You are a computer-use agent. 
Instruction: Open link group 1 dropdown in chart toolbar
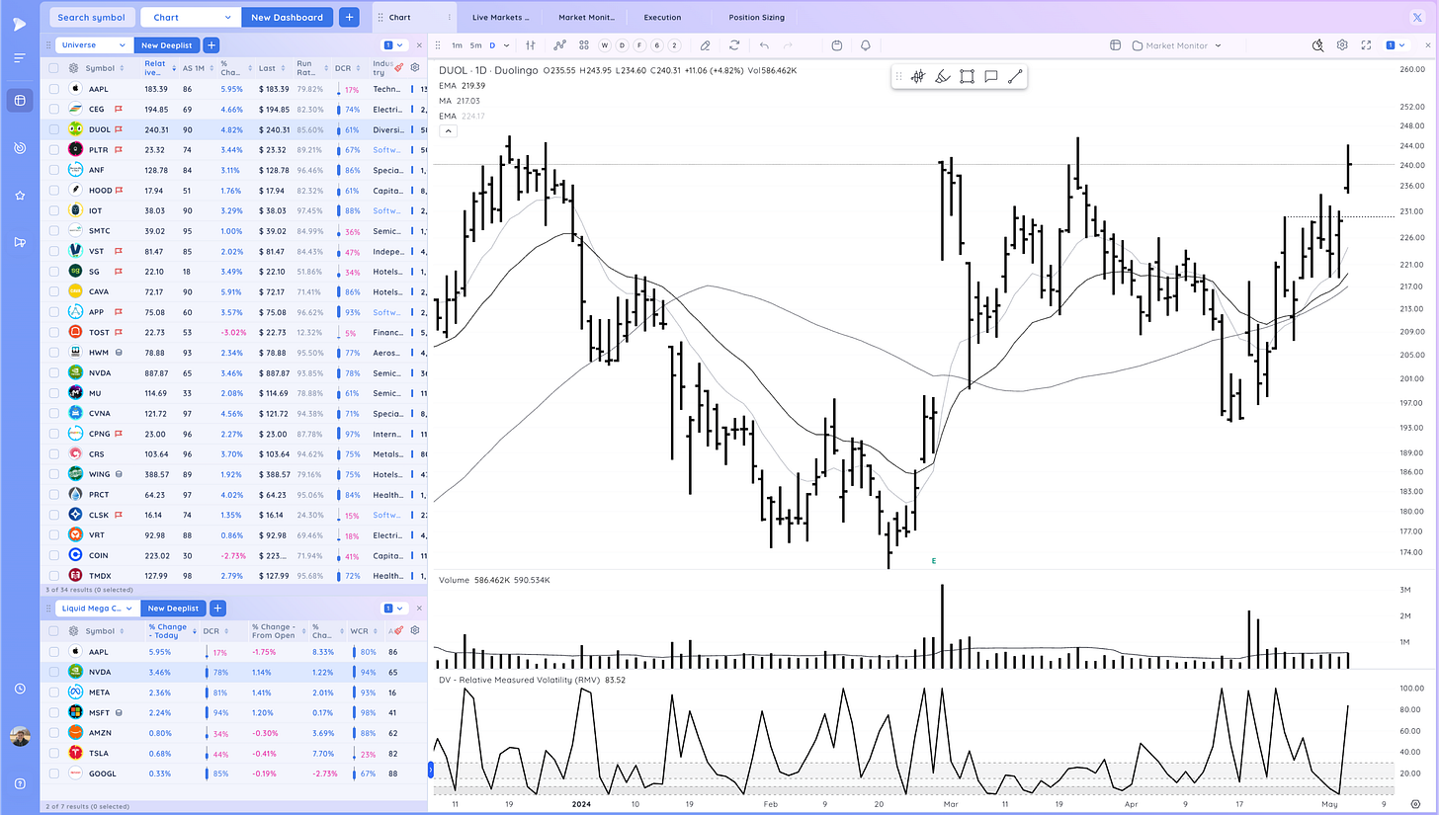tap(1397, 45)
